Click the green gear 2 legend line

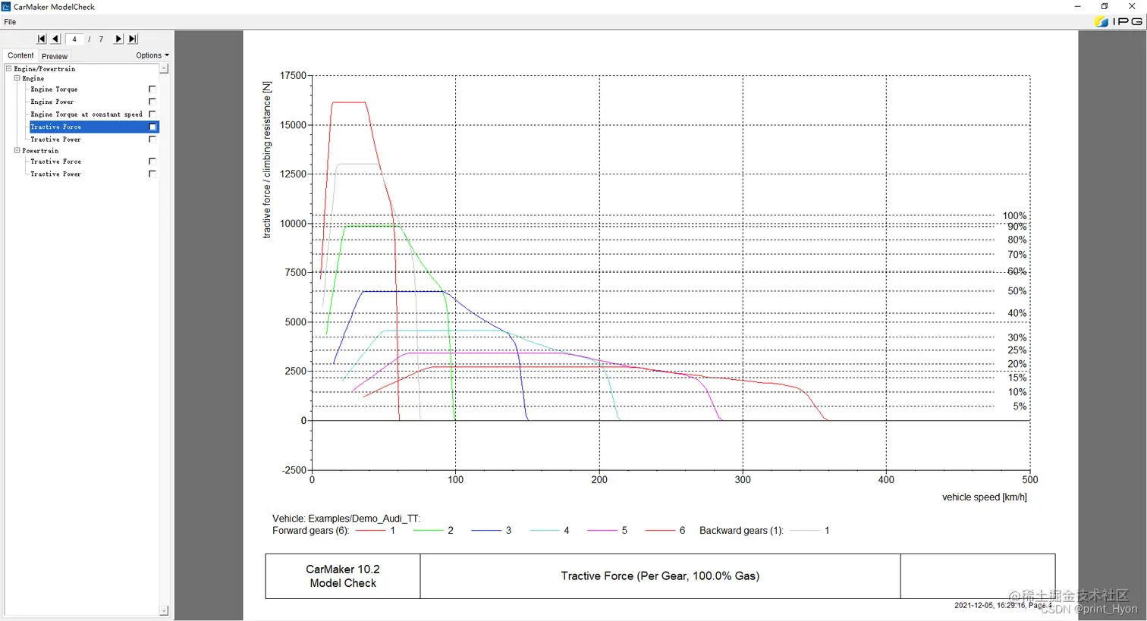pyautogui.click(x=428, y=531)
